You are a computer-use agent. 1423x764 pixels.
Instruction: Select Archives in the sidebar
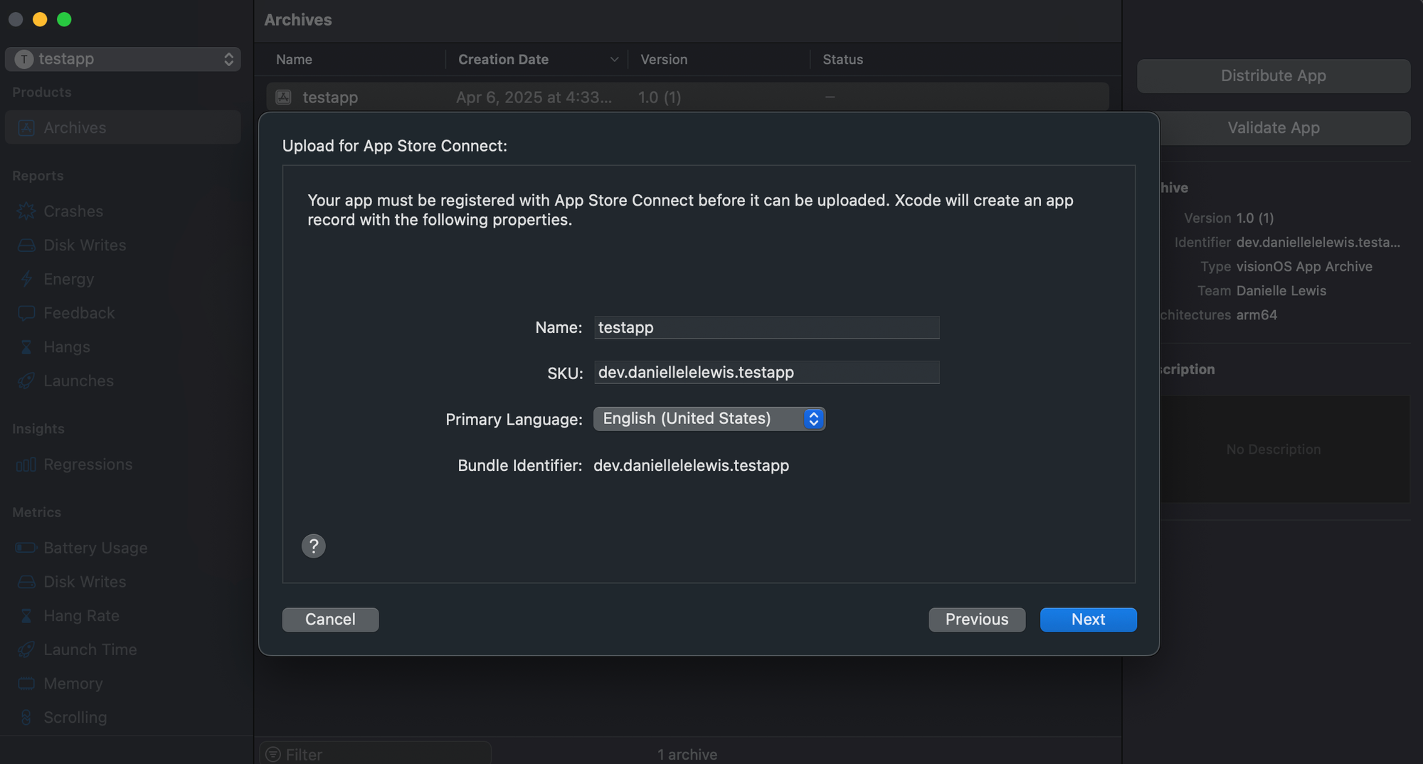coord(123,127)
